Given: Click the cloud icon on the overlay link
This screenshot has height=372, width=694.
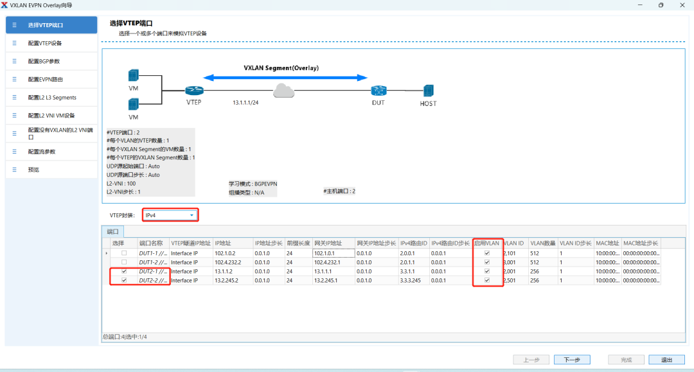Looking at the screenshot, I should point(284,90).
